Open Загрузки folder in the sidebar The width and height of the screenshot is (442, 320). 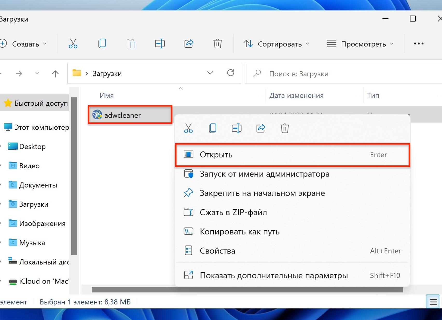click(x=28, y=204)
